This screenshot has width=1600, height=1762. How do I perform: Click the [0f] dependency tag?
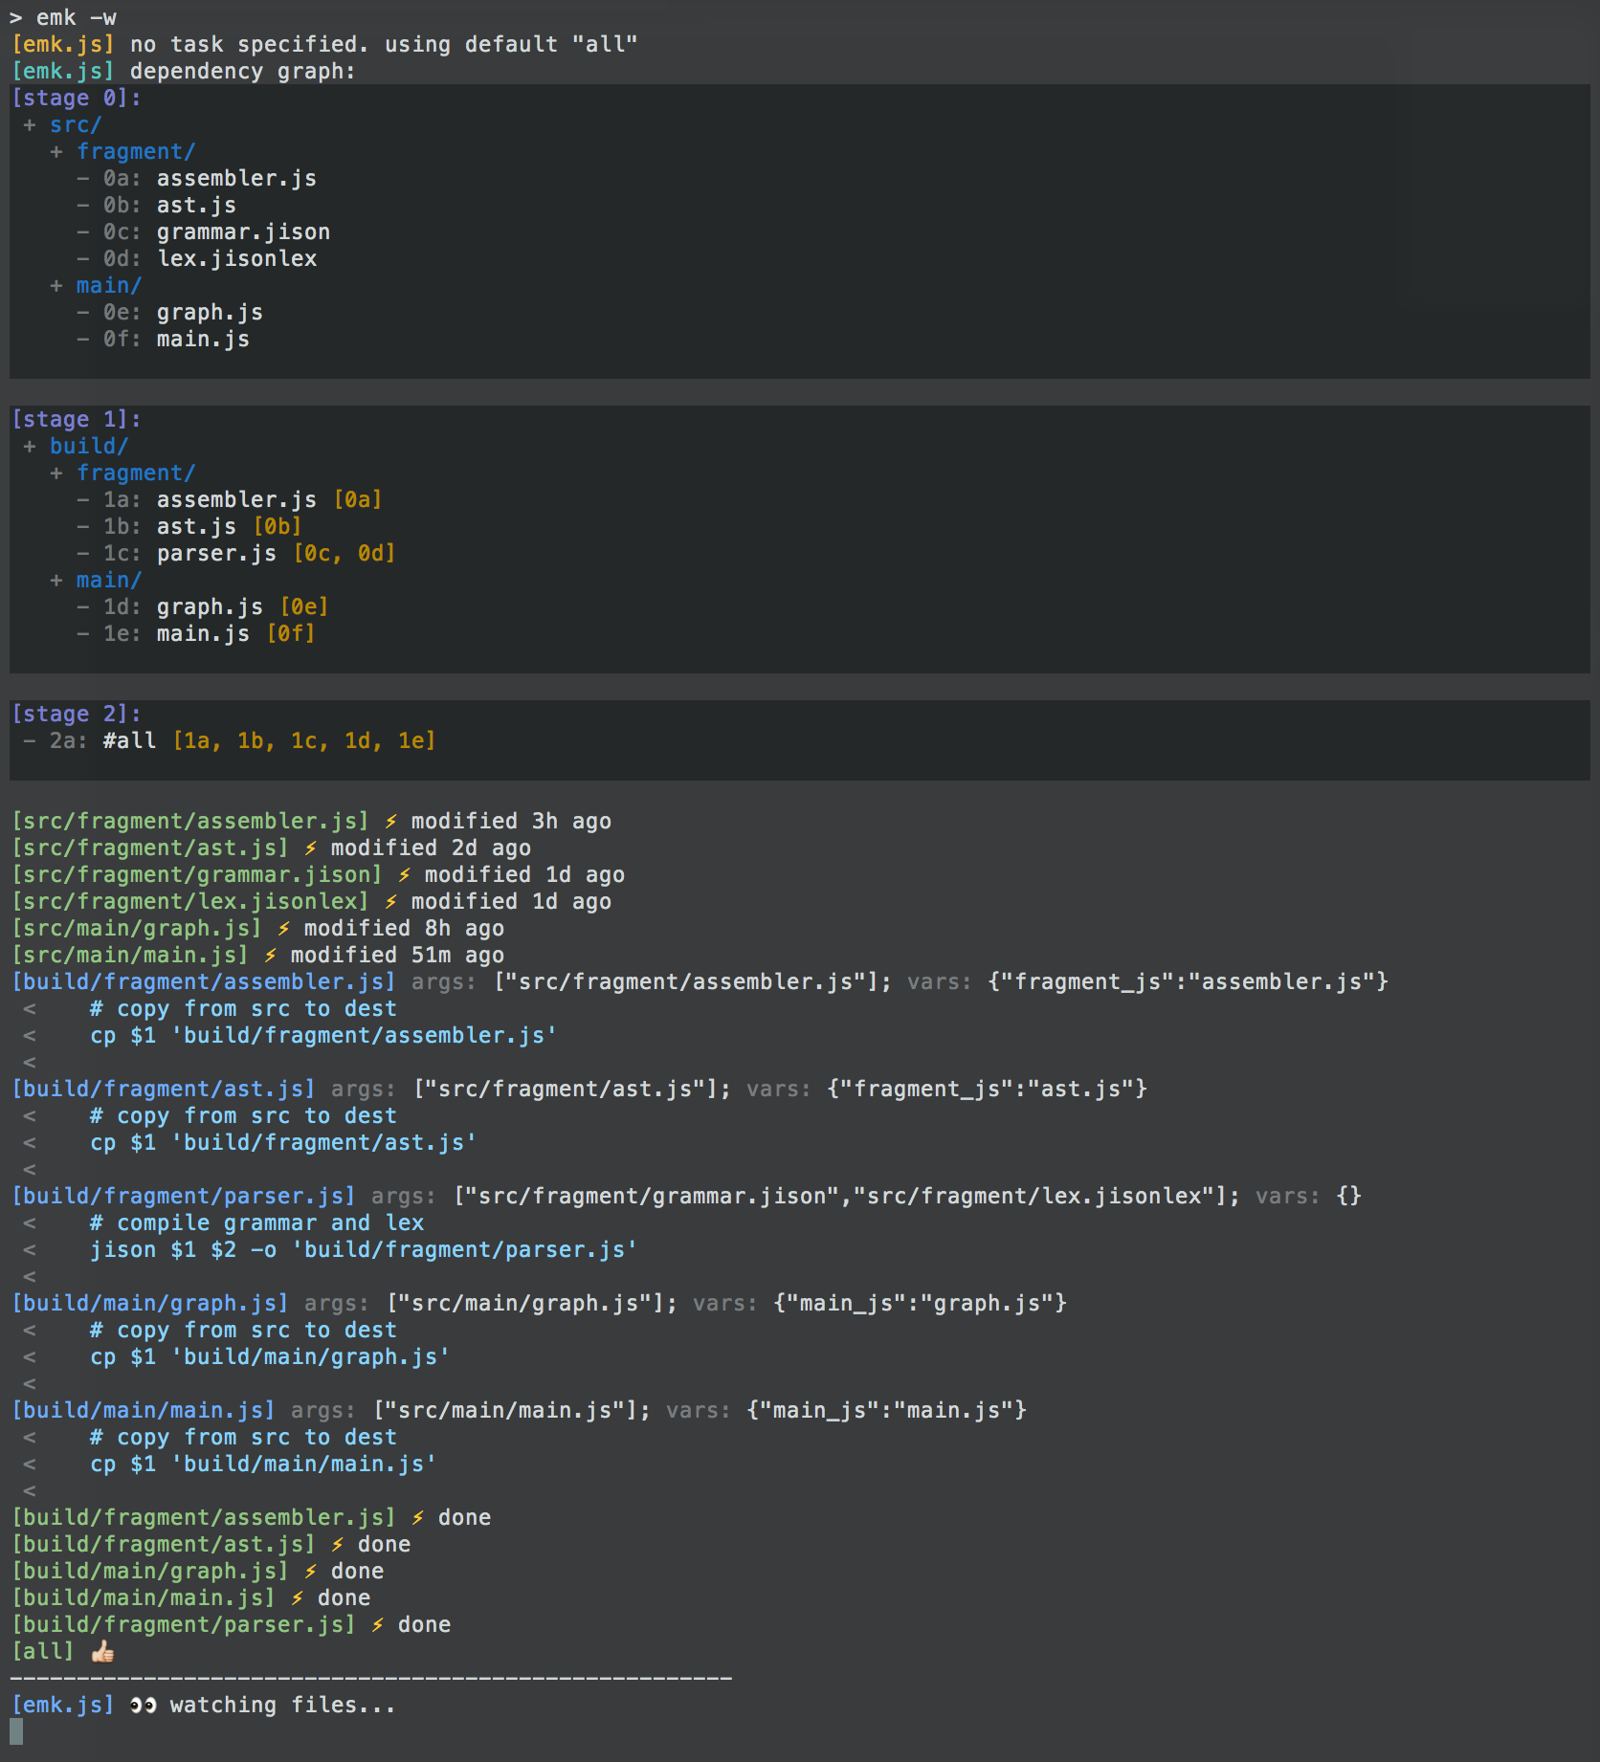pos(291,634)
